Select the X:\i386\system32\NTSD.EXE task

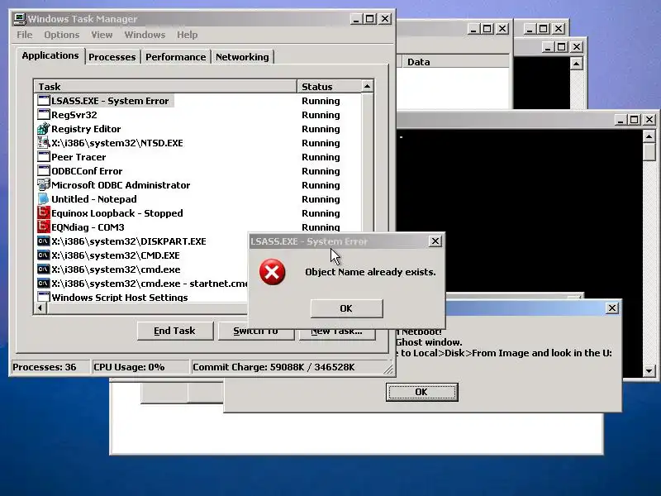click(x=117, y=143)
